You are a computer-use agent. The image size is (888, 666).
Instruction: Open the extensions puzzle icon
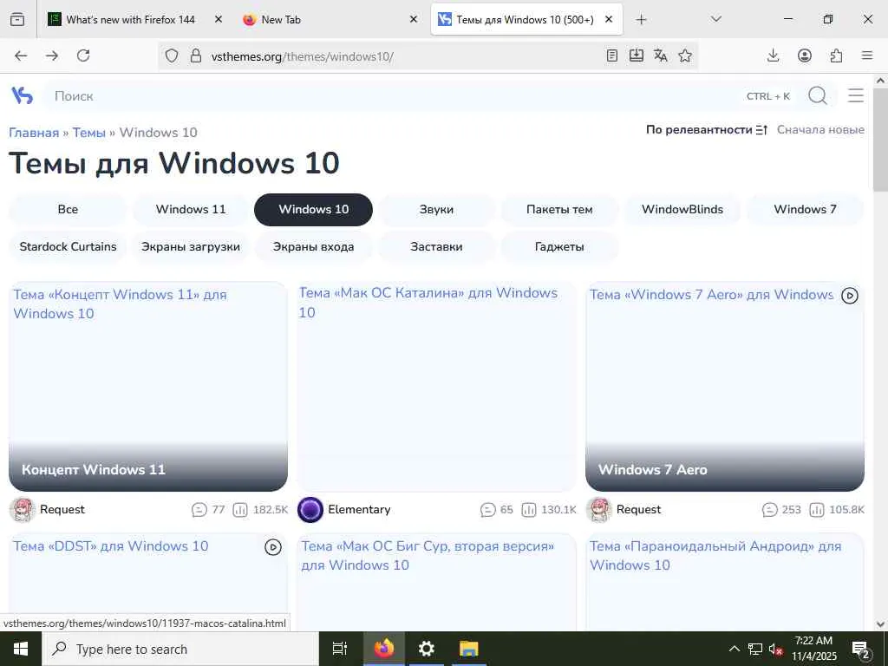click(836, 55)
